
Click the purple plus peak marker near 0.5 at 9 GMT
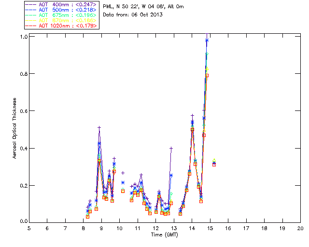pyautogui.click(x=99, y=128)
